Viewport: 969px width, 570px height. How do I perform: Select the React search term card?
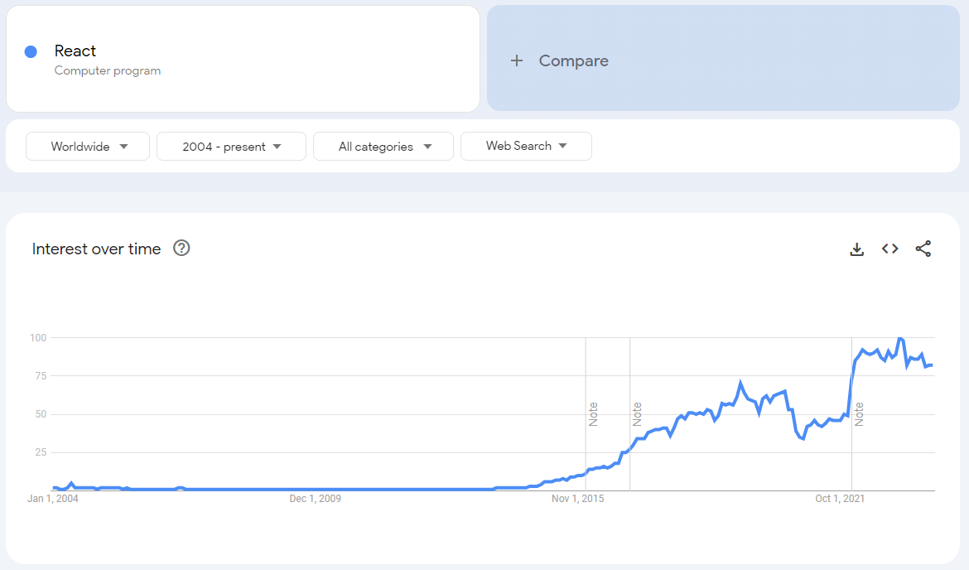pos(243,58)
